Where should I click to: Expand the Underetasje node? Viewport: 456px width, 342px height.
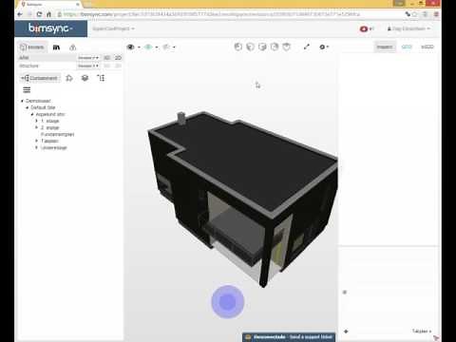click(x=37, y=147)
